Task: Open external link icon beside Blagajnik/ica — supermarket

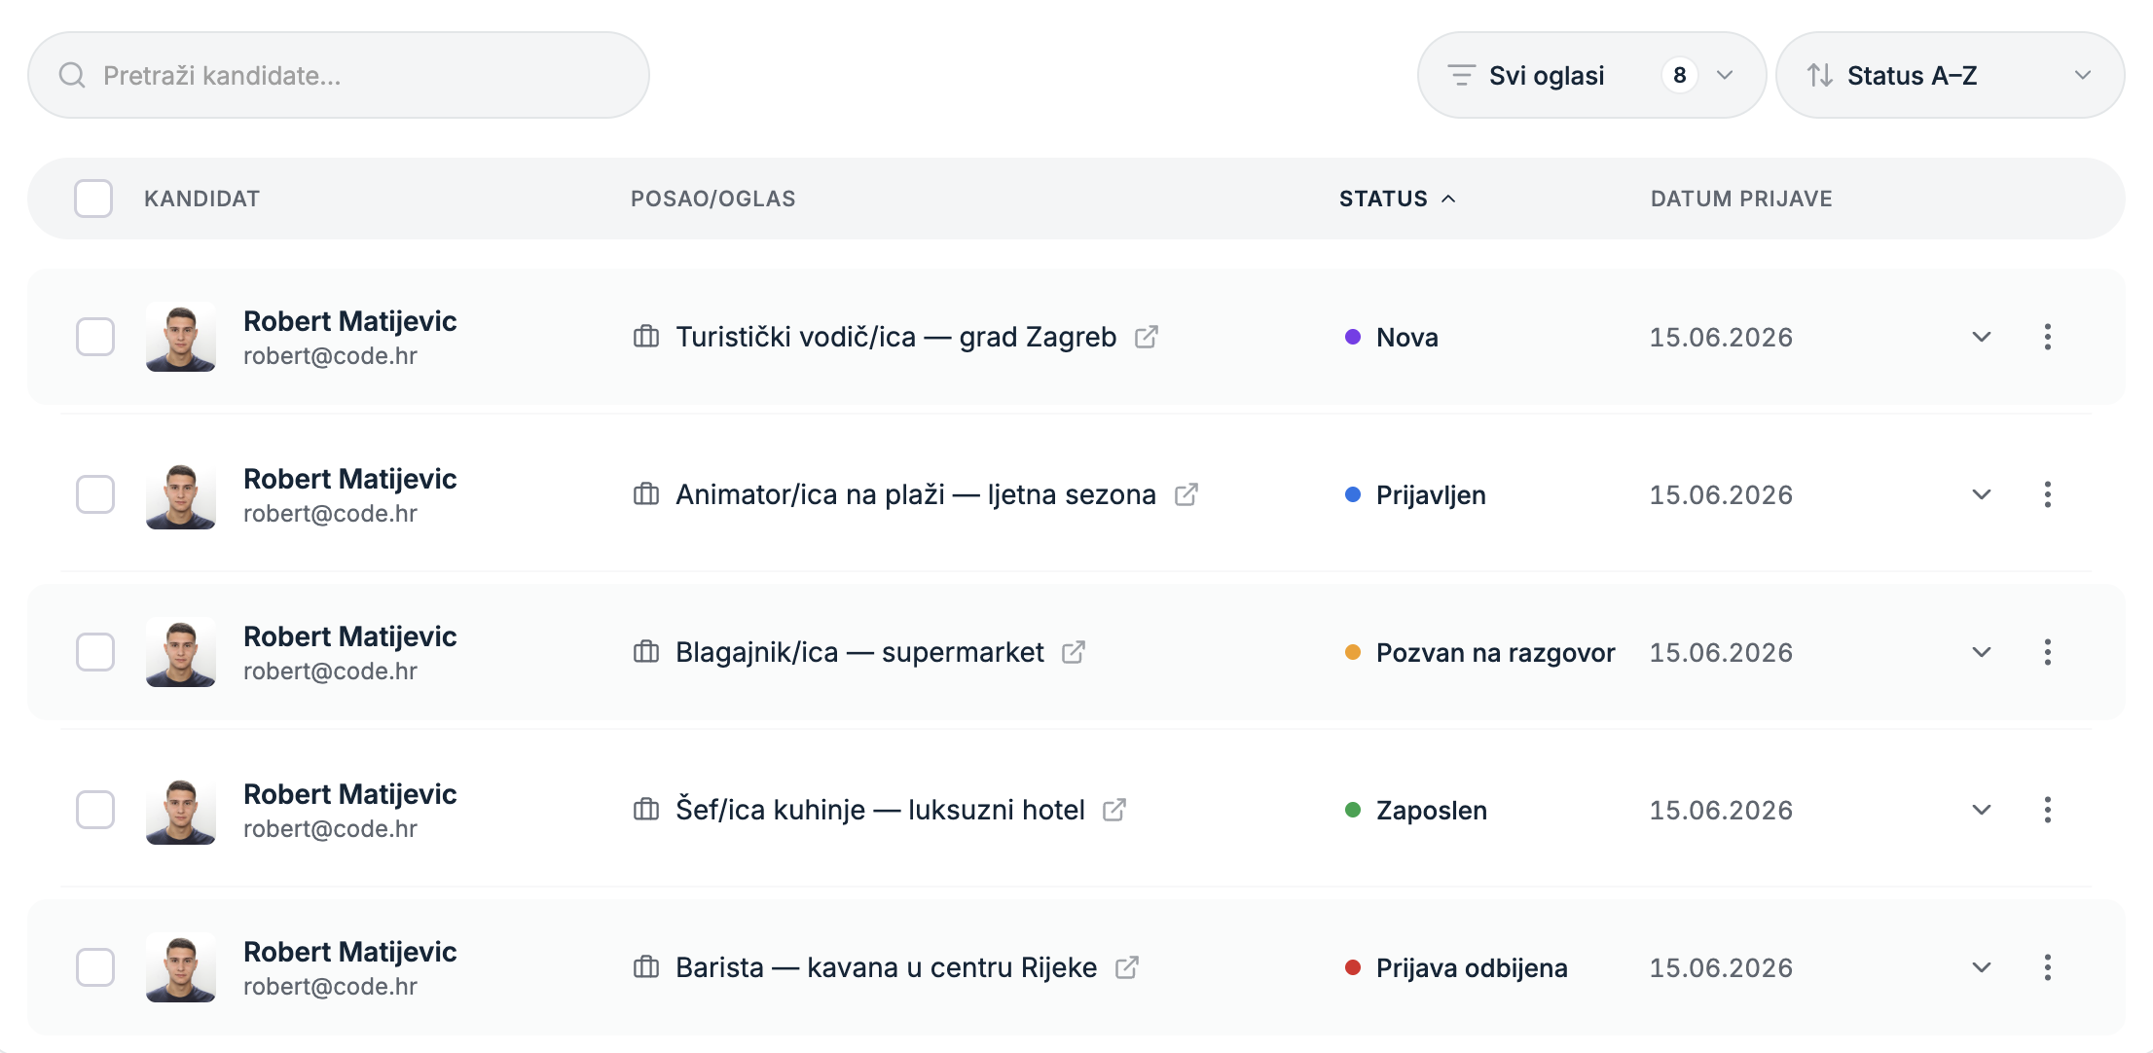Action: [x=1074, y=652]
